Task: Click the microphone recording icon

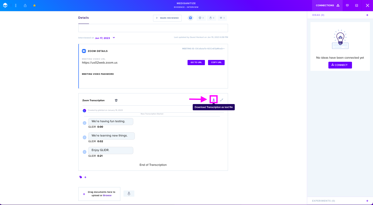Action: pos(129,193)
